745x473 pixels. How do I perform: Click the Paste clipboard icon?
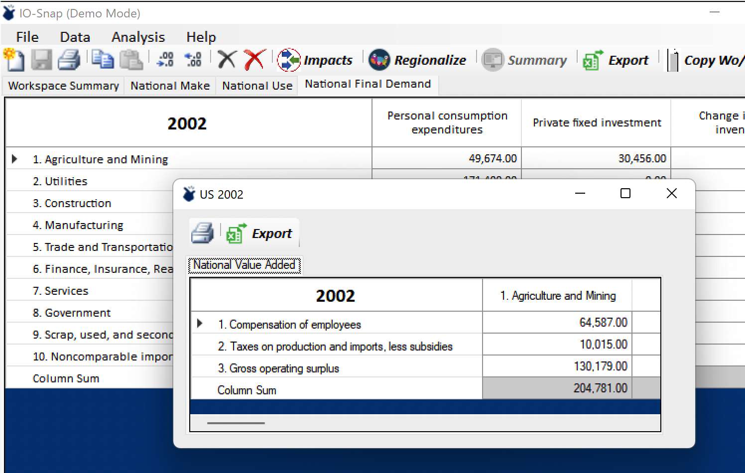point(131,60)
